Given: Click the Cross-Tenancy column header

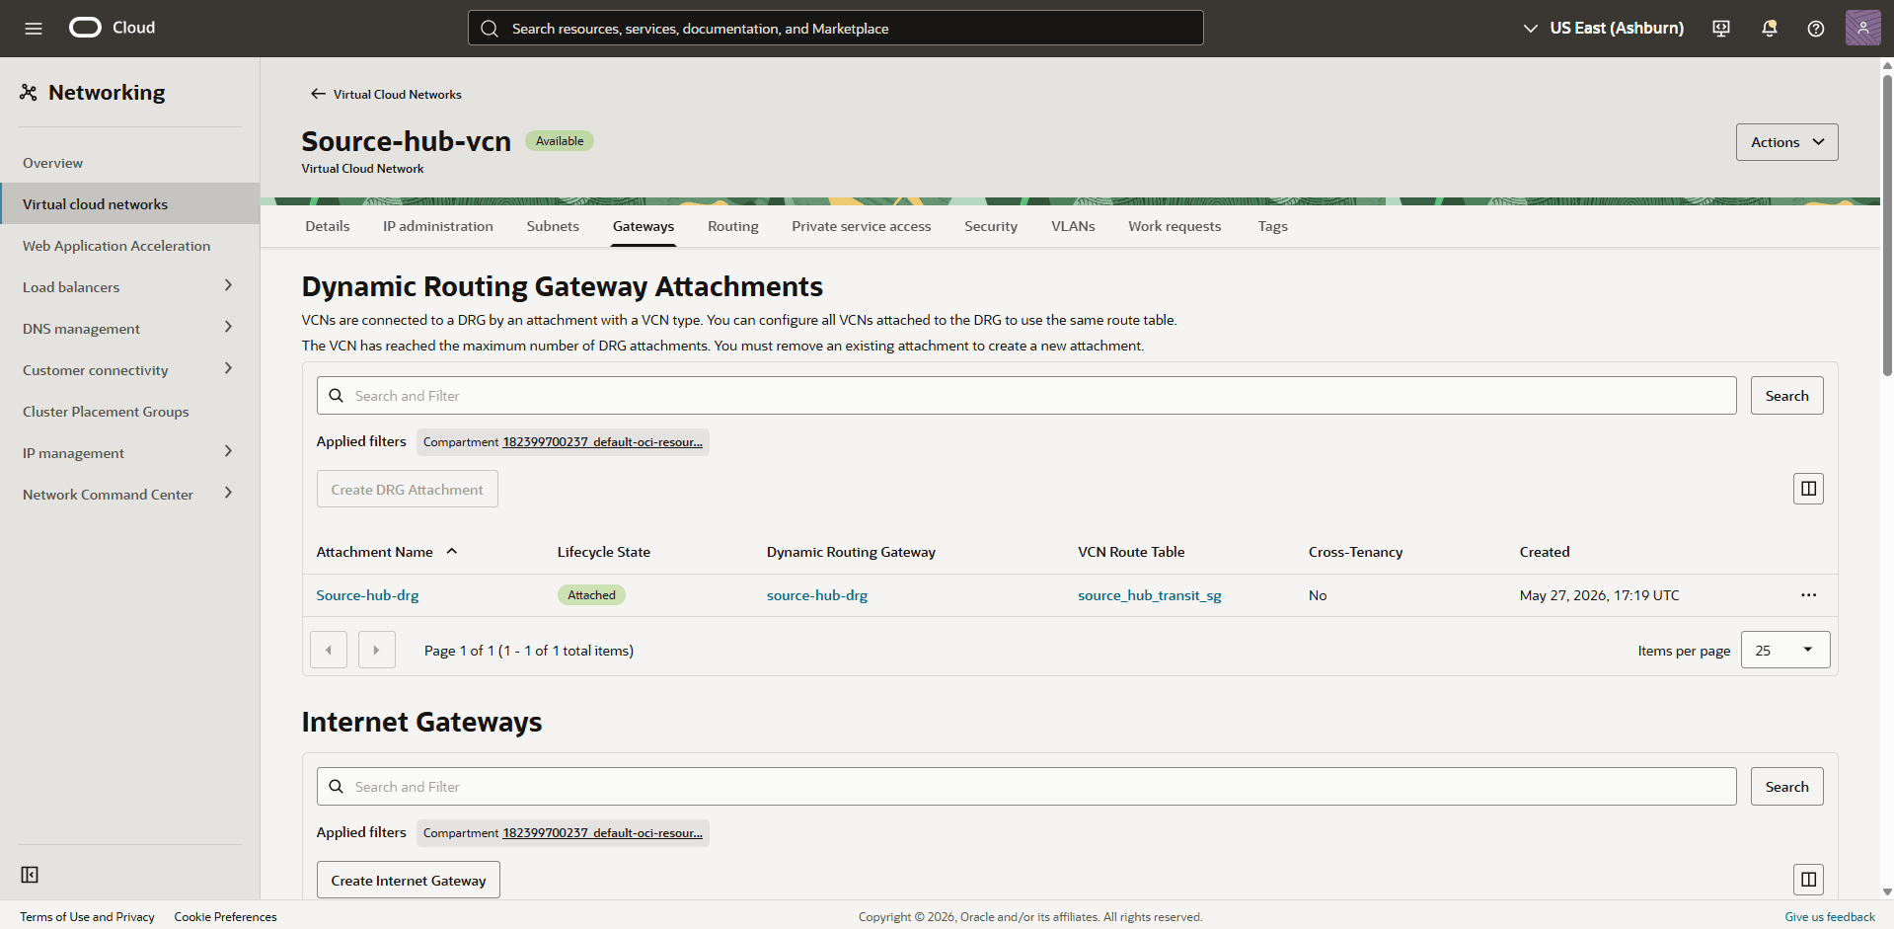Looking at the screenshot, I should tap(1355, 552).
